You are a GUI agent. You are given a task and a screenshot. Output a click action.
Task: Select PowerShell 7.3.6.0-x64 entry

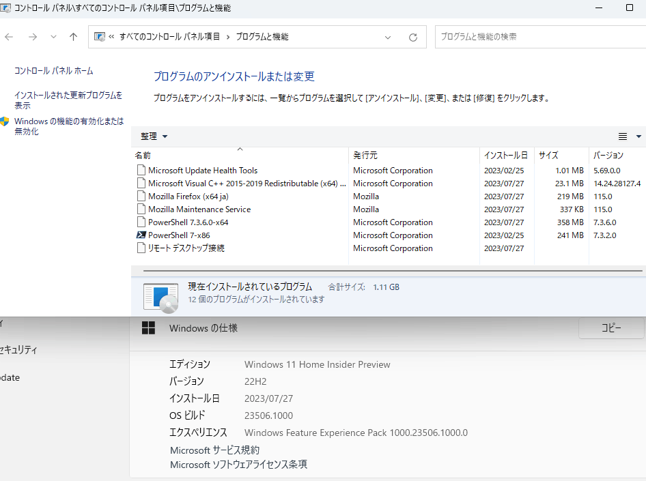pos(389,222)
